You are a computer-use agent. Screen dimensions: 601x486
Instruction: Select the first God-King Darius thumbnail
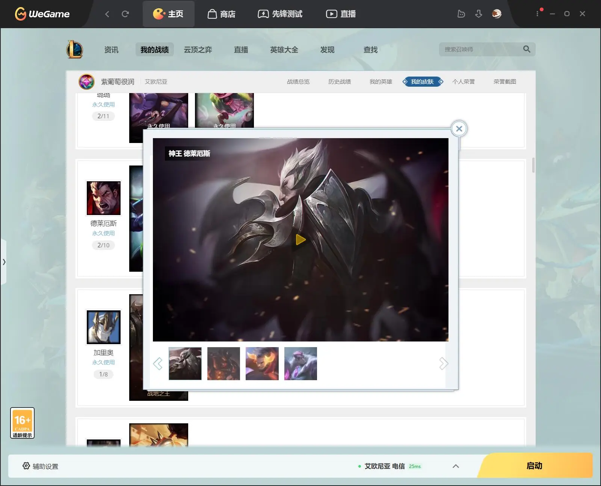[x=185, y=363]
